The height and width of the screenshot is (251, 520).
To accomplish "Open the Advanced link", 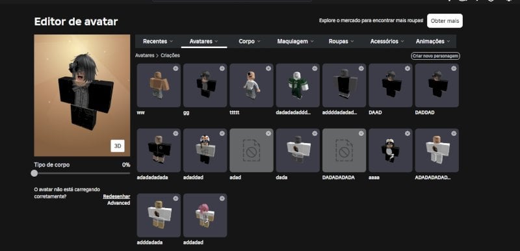I will 119,203.
